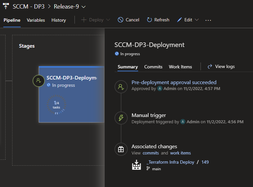Open build number 149 link

pos(205,162)
